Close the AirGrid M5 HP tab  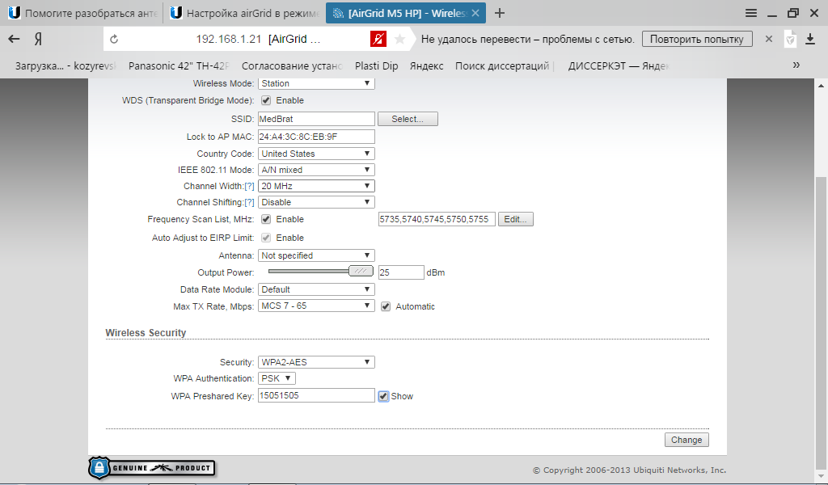pos(475,13)
